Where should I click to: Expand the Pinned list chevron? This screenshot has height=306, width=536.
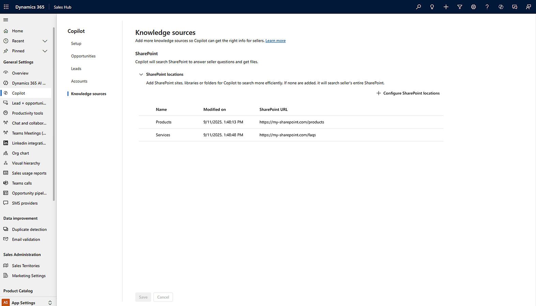(x=45, y=51)
